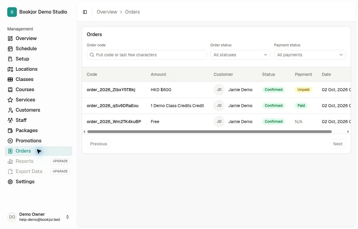The height and width of the screenshot is (229, 358).
Task: Click the Schedule calendar icon
Action: 10,49
